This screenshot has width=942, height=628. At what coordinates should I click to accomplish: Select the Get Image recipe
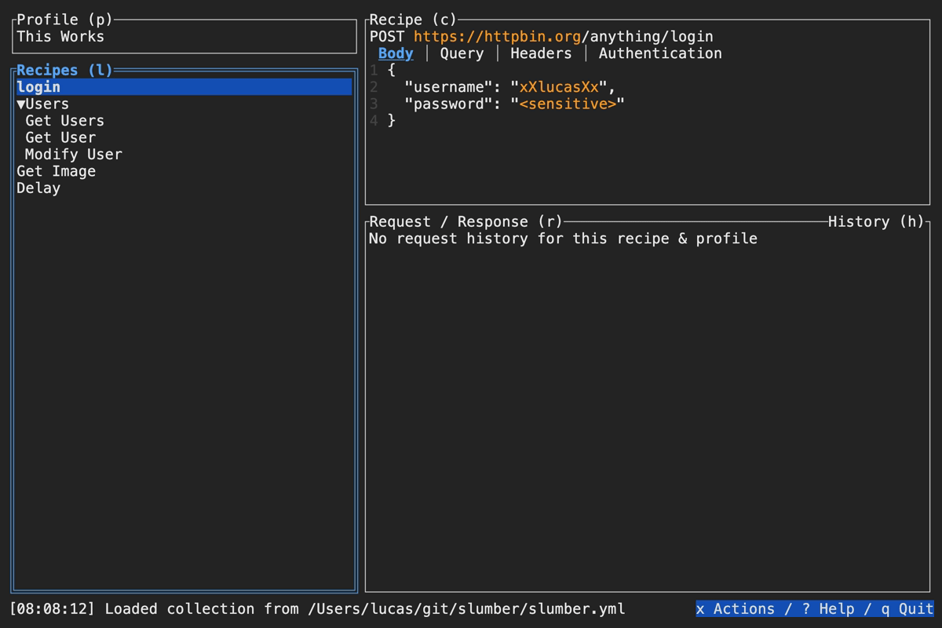tap(56, 171)
